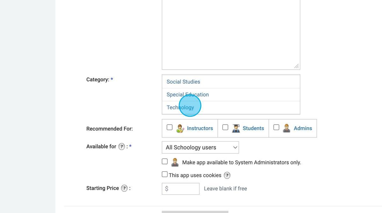Viewport: 382px width, 213px height.
Task: Click the textarea resize handle
Action: tap(297, 66)
